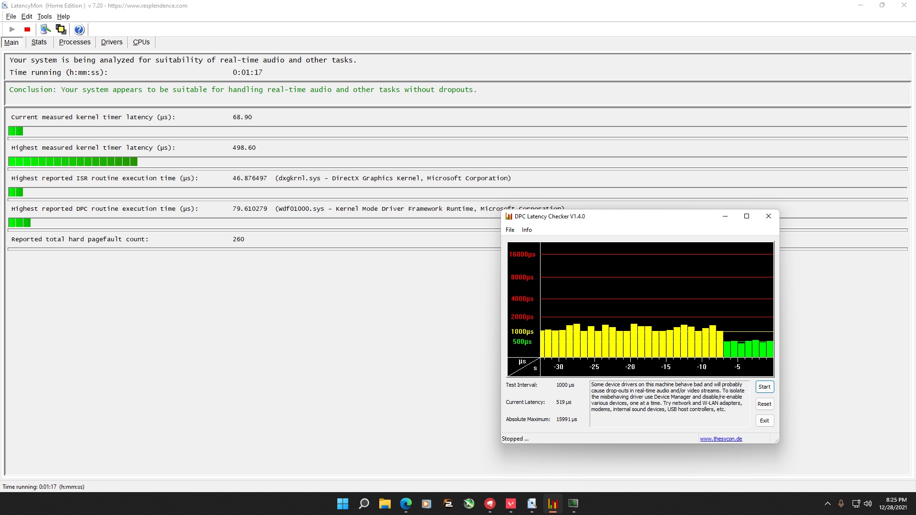Open the Edit menu in LatencyMon
916x515 pixels.
27,16
